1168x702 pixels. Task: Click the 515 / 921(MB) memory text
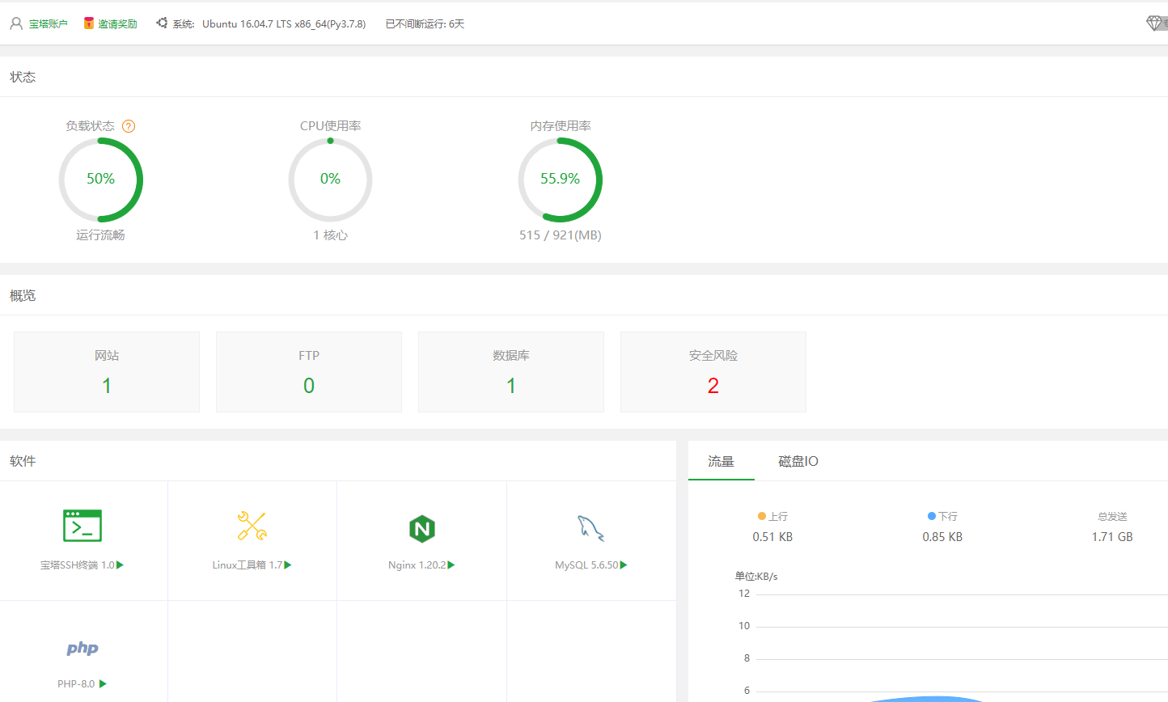coord(561,235)
